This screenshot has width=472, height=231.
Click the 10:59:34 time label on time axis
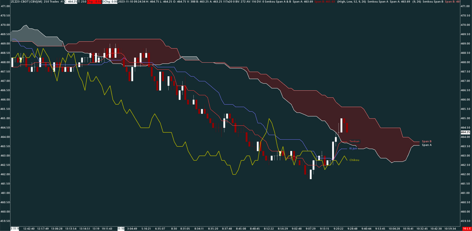click(x=449, y=229)
